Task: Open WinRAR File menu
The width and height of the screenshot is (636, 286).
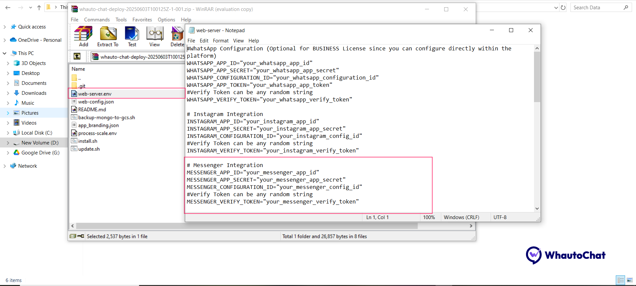Action: click(75, 20)
